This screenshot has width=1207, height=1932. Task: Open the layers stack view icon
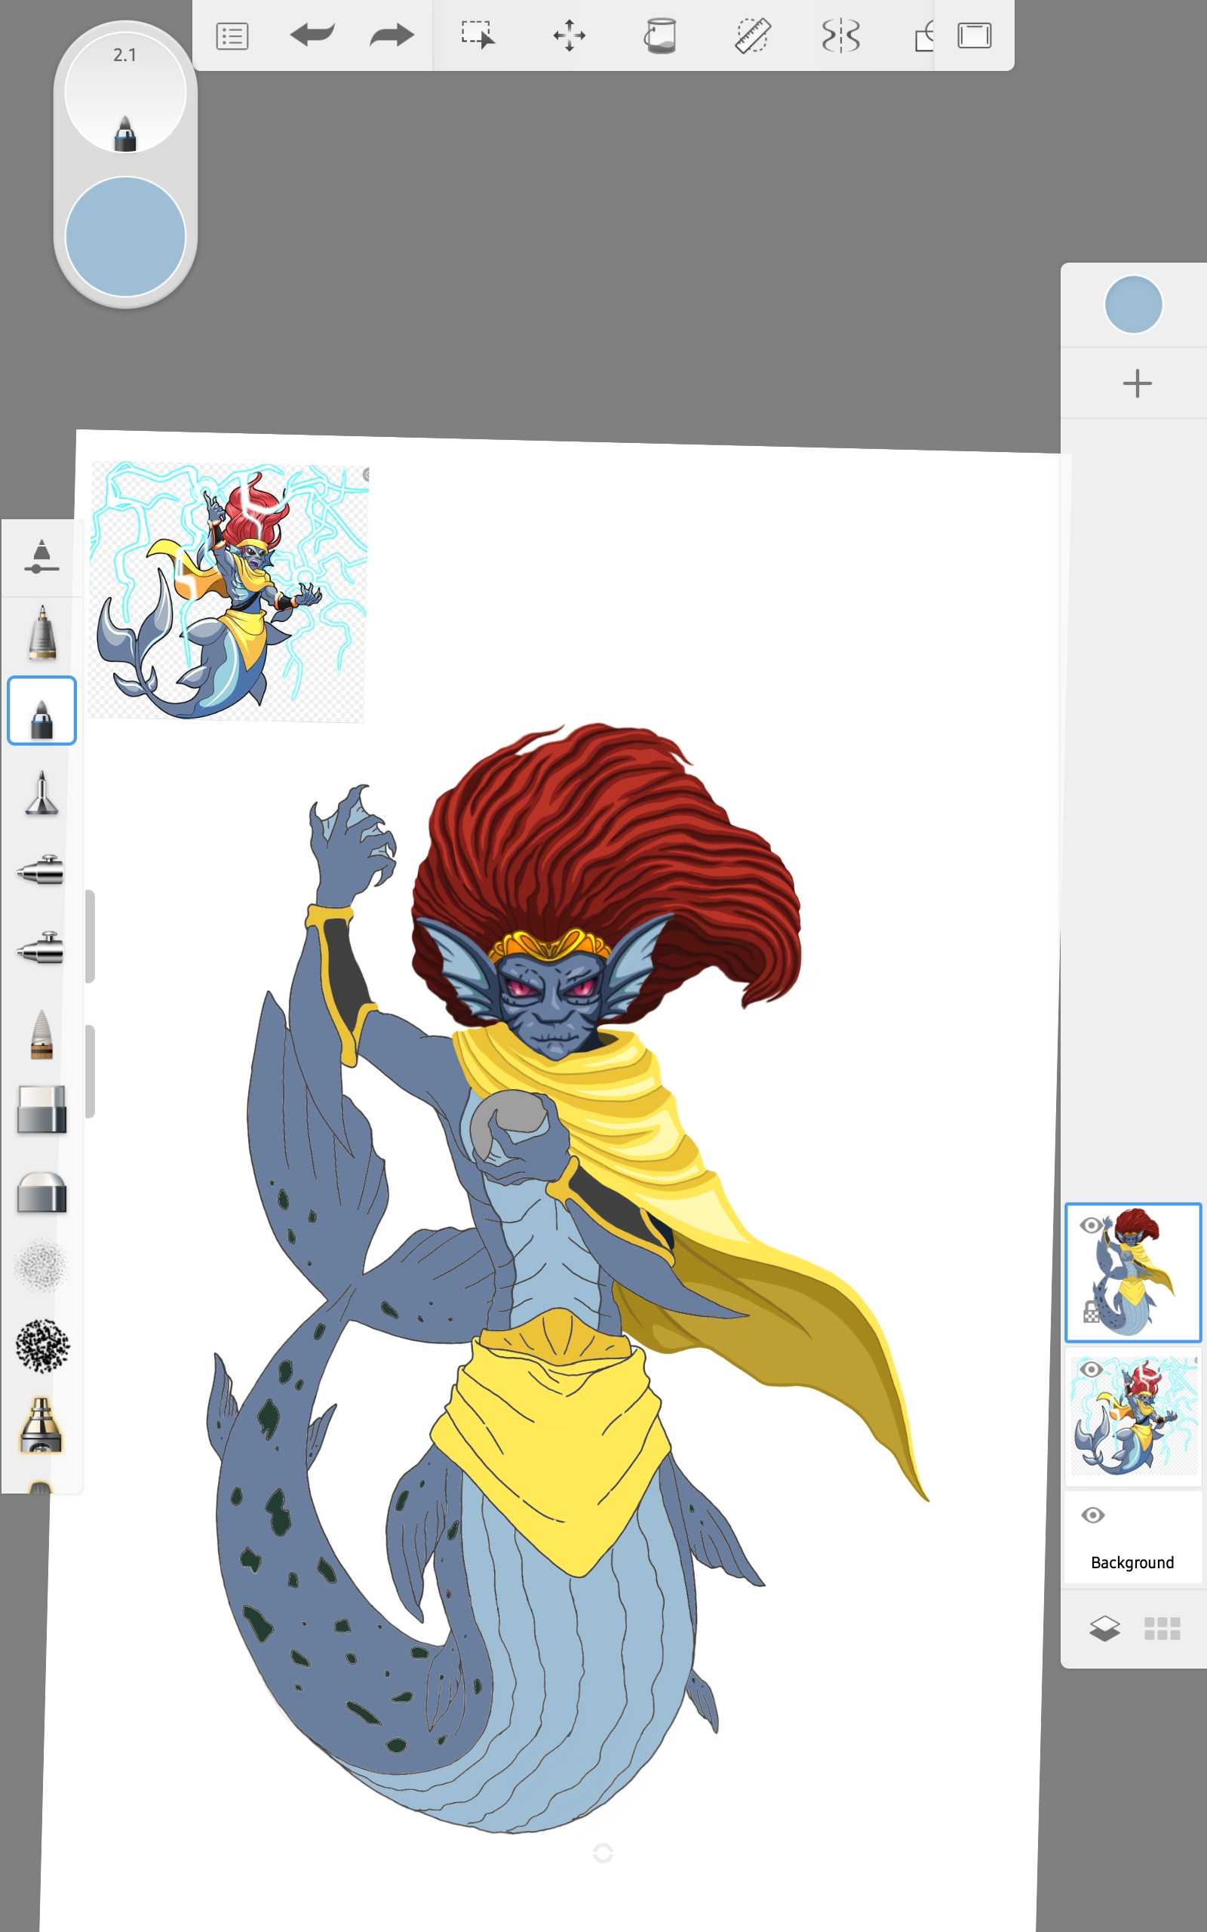click(1104, 1629)
